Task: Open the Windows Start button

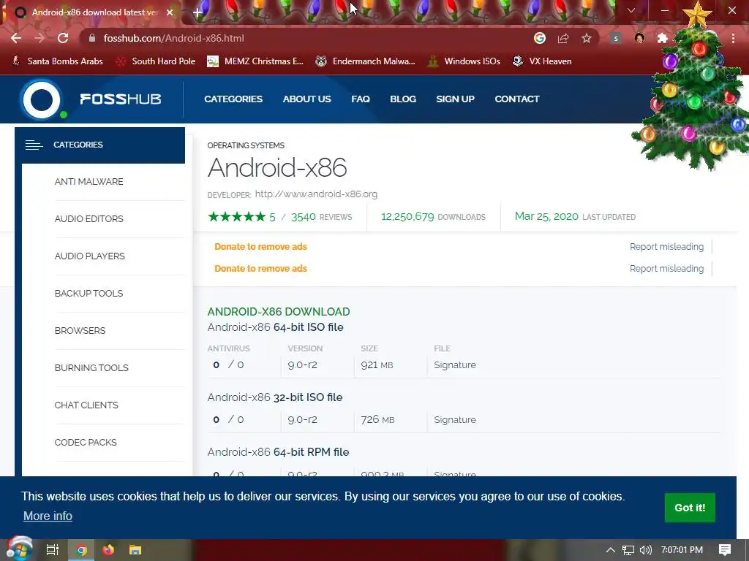Action: [x=19, y=549]
